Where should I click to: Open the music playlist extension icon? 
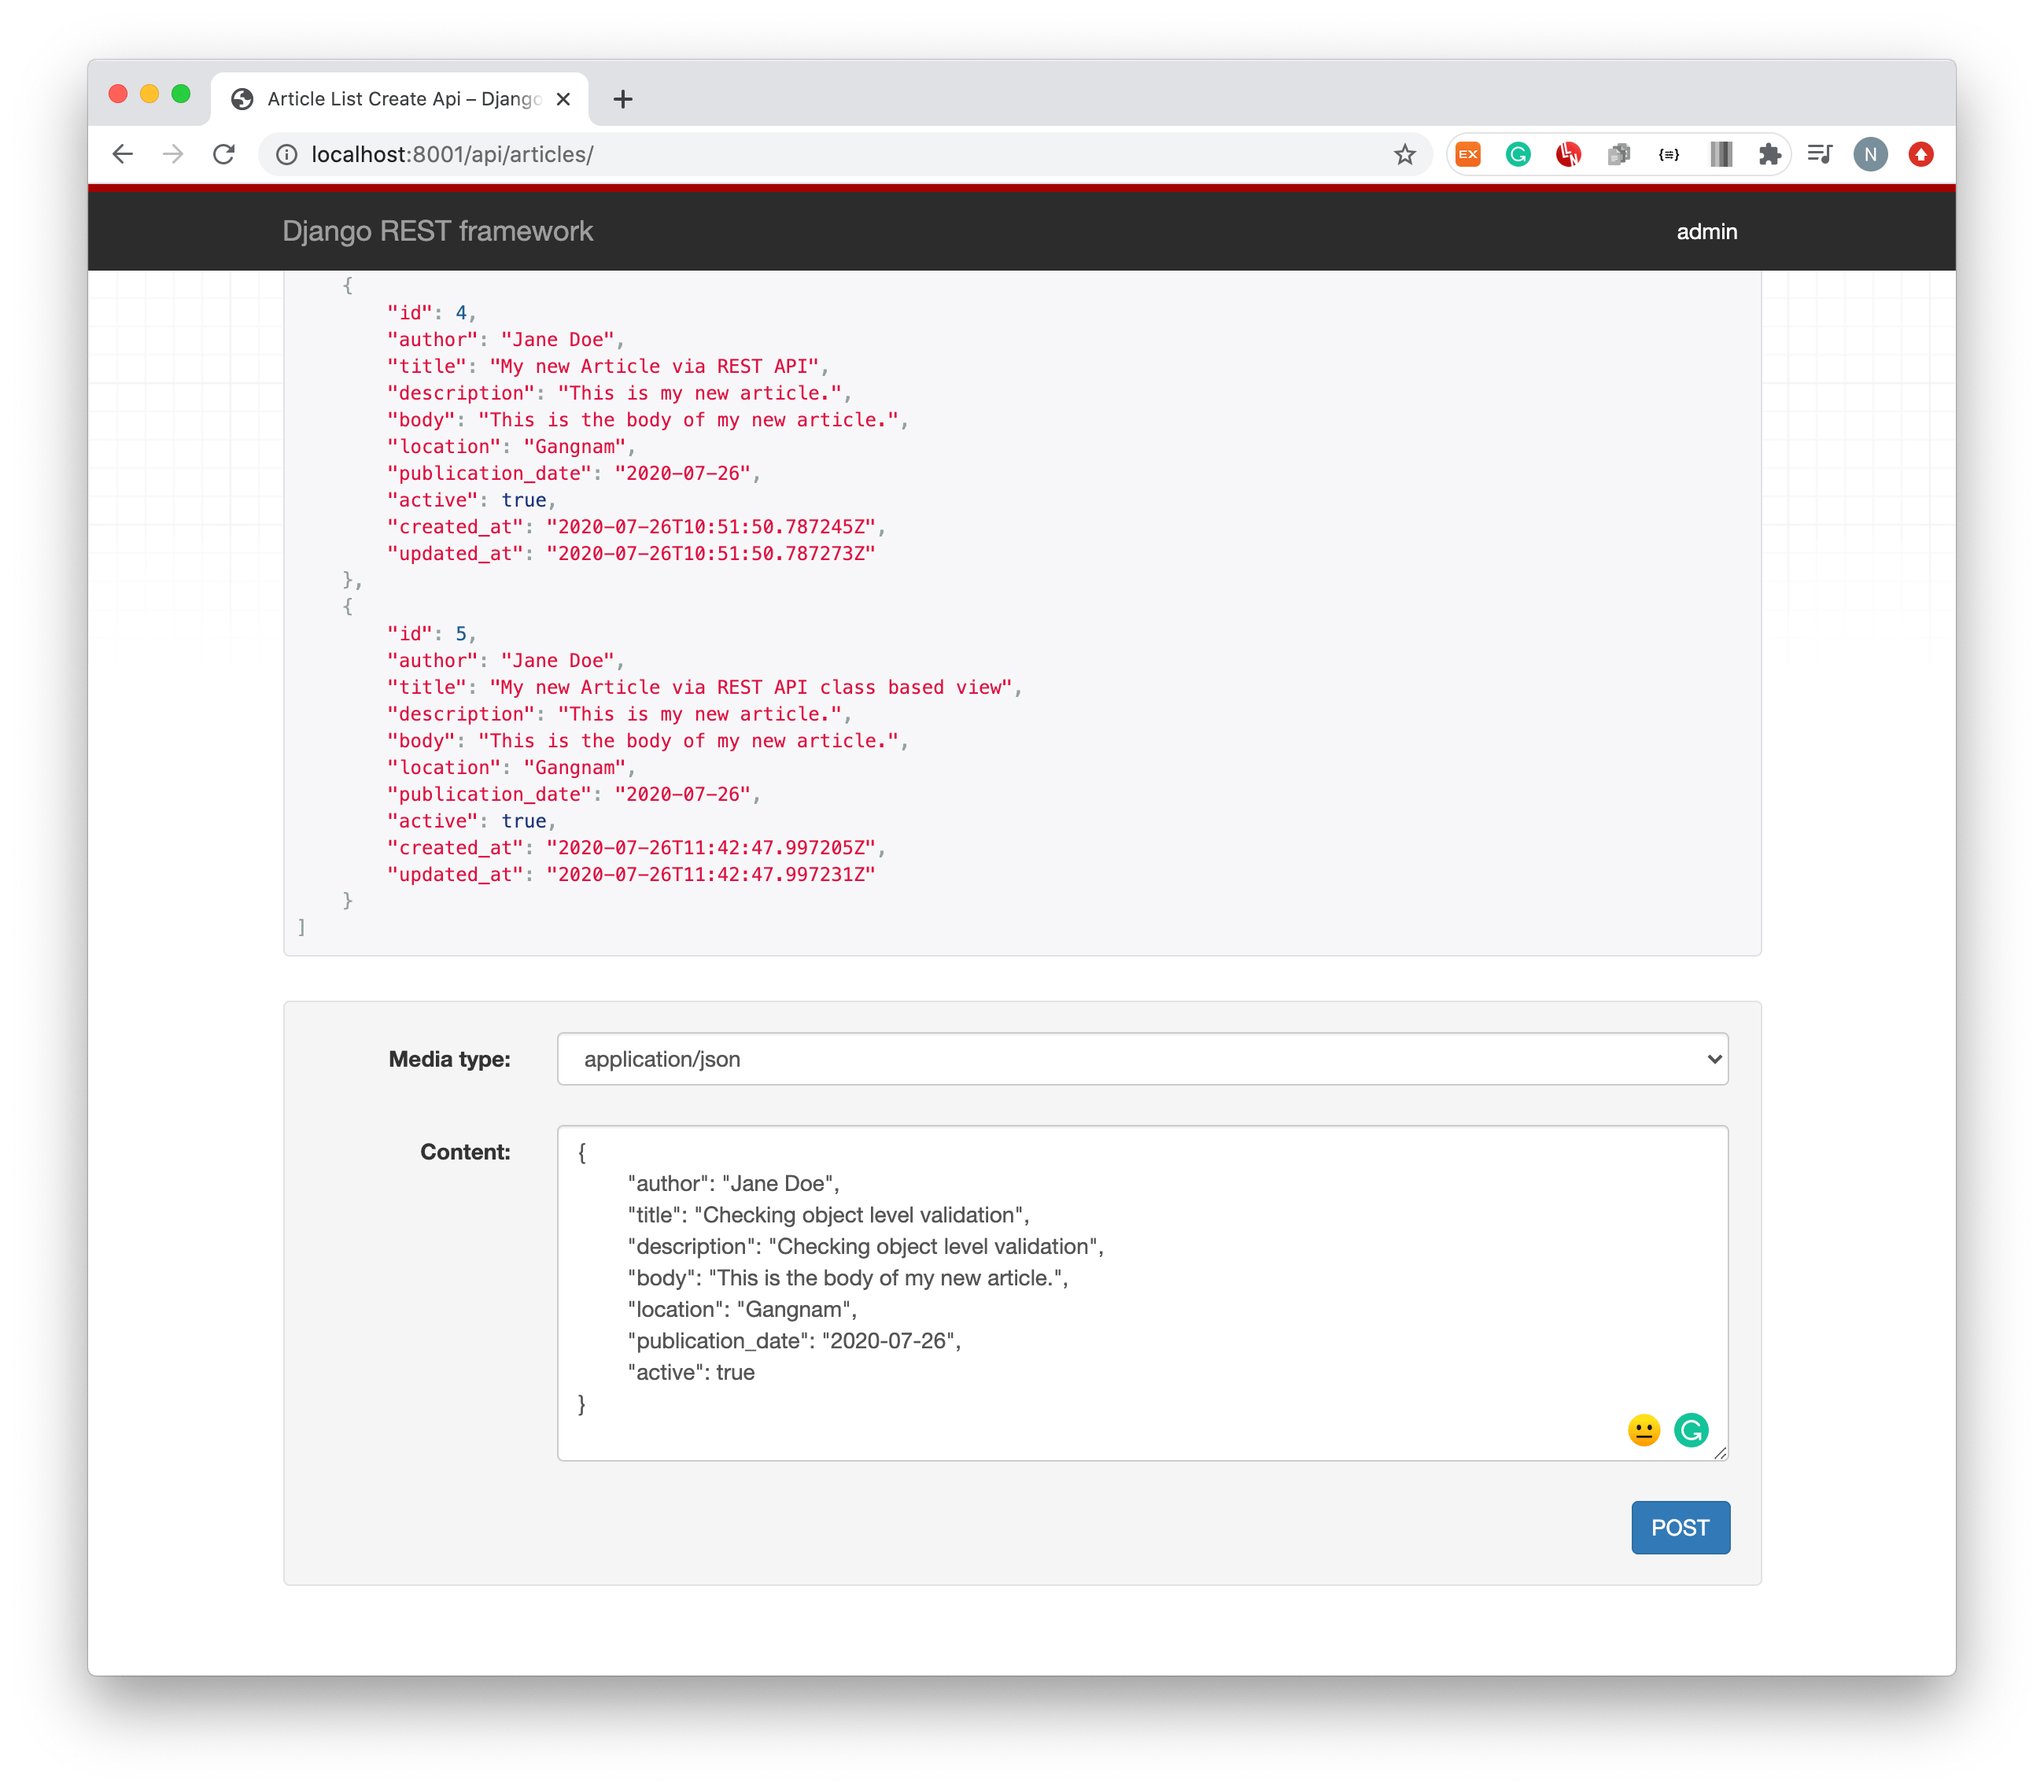[1820, 154]
